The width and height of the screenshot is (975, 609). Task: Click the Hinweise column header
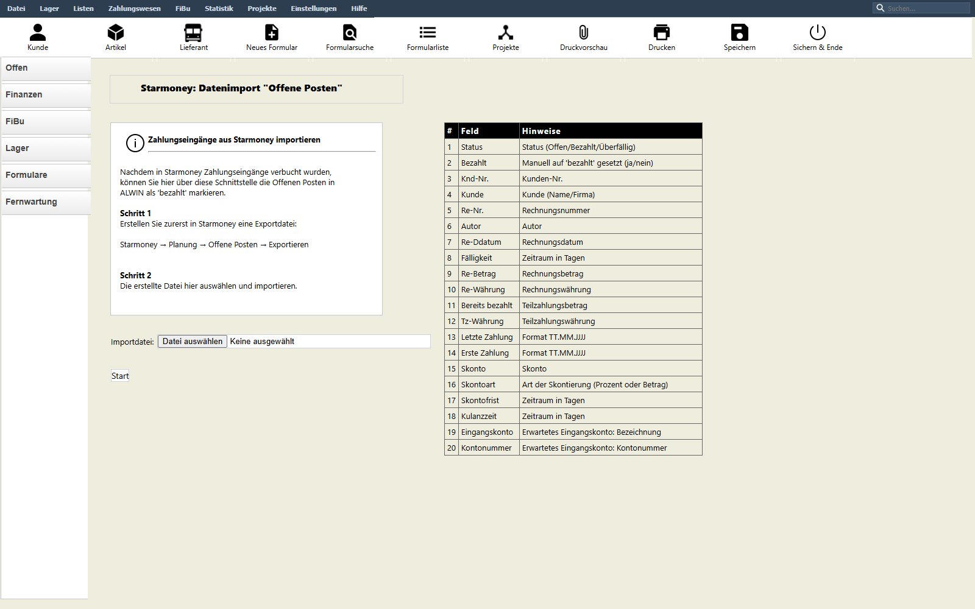(611, 131)
